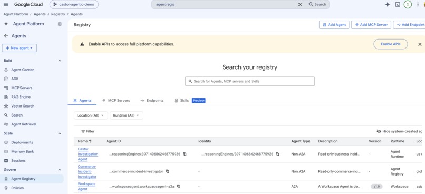Click the v1.0 version chip
425x194 pixels.
(376, 187)
